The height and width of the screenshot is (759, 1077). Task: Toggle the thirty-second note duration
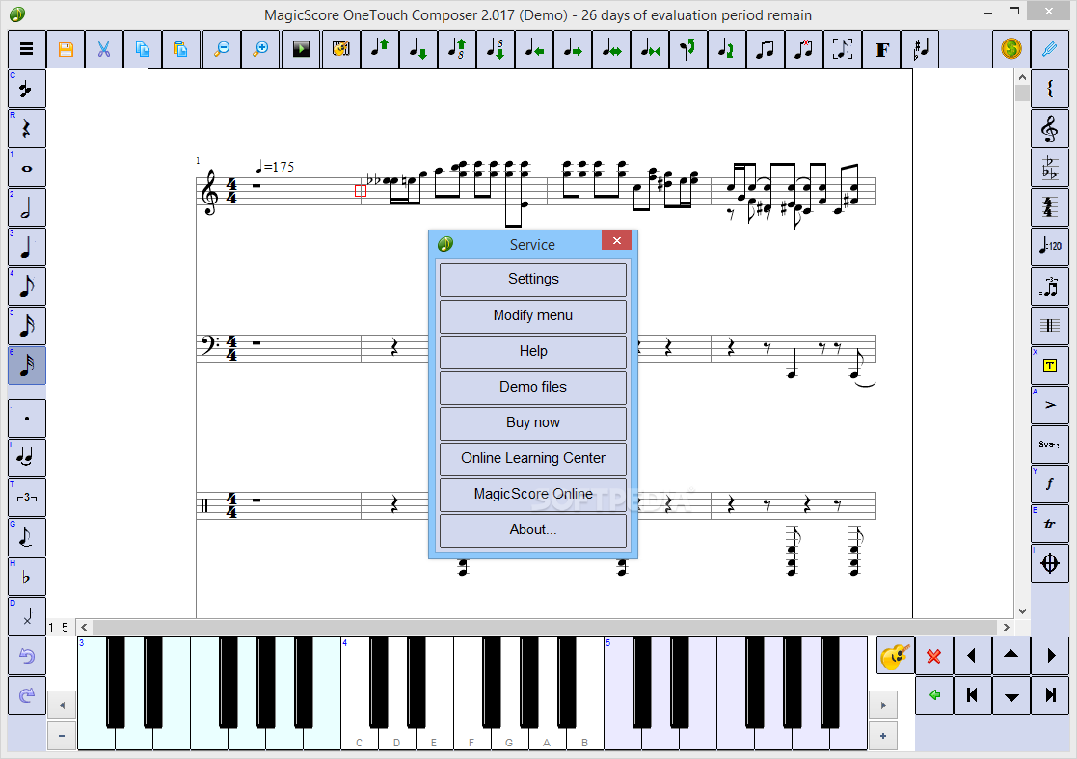[x=27, y=366]
